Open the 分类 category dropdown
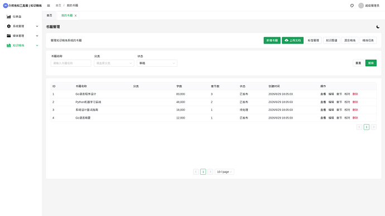Image resolution: width=385 pixels, height=216 pixels. pos(114,63)
